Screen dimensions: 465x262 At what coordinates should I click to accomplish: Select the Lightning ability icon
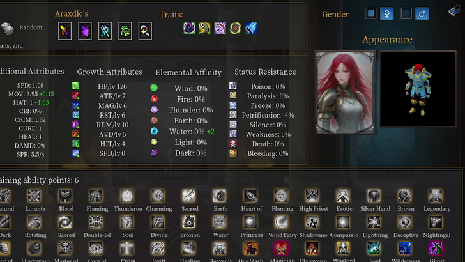click(x=374, y=222)
